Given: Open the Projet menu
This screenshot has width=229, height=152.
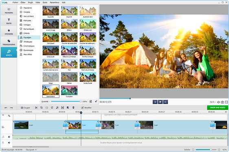Looking at the screenshot, I should click(31, 2).
